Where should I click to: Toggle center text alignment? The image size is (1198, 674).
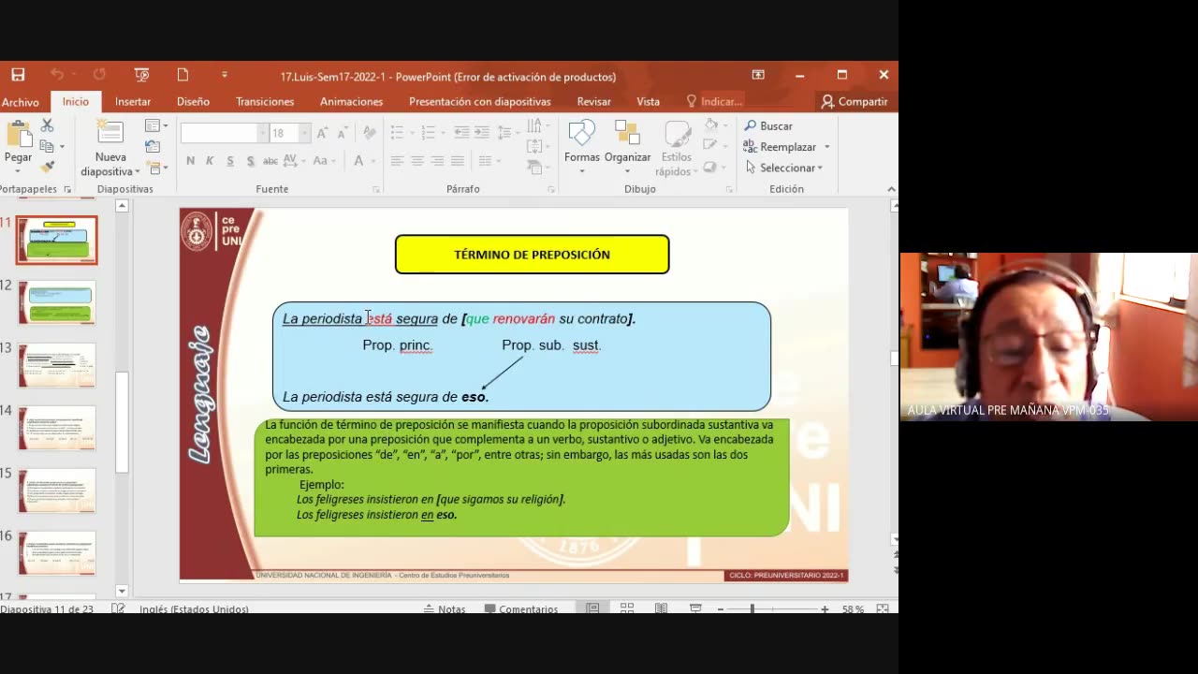click(x=417, y=161)
